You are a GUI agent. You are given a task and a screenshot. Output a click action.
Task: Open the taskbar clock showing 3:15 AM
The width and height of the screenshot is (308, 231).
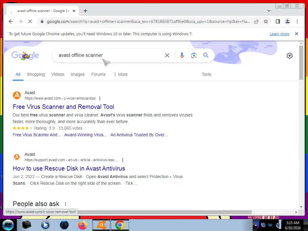tap(293, 225)
